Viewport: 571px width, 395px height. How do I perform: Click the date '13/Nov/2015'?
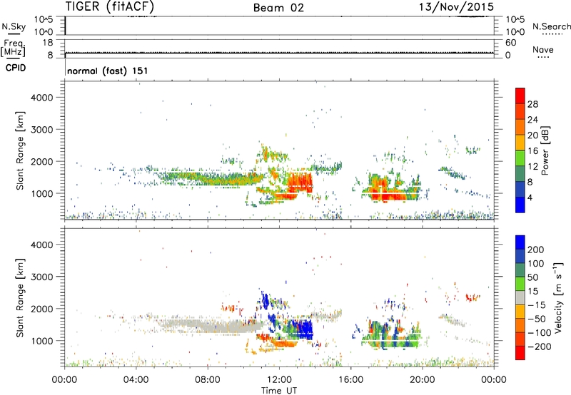click(x=456, y=6)
